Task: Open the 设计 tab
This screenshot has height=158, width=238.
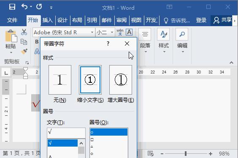Action: 62,20
